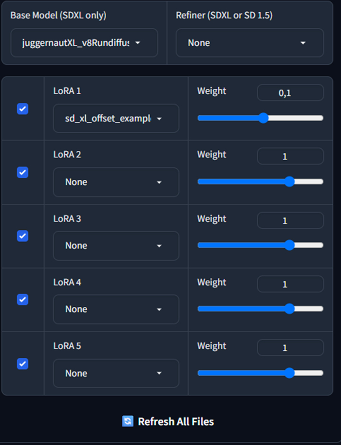
Task: Expand the Refiner model dropdown
Action: point(249,43)
